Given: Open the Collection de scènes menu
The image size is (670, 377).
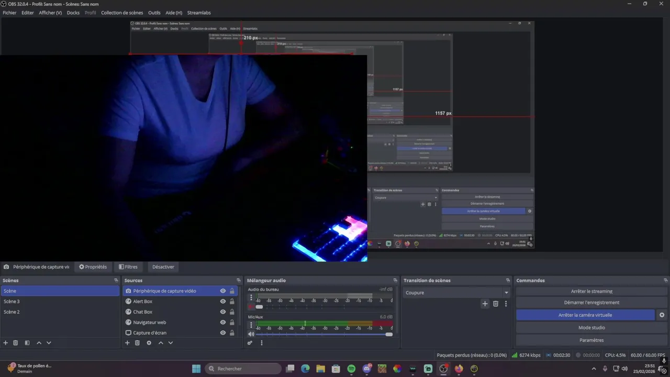Looking at the screenshot, I should point(122,13).
